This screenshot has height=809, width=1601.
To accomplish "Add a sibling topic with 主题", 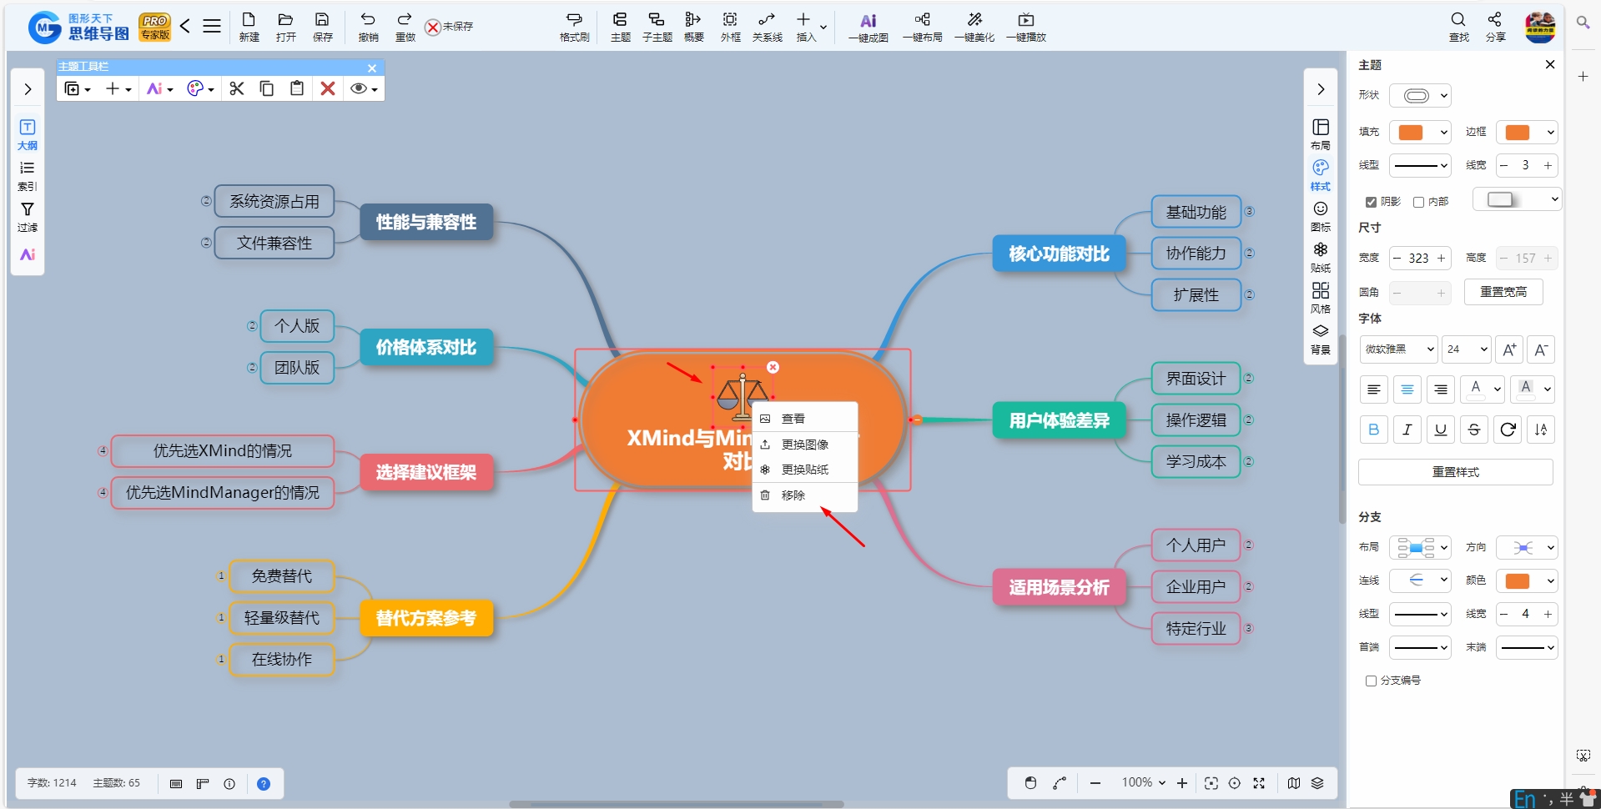I will click(x=620, y=27).
